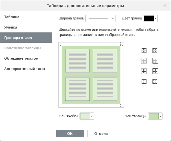This screenshot has height=141, width=171.
Task: Switch to the Ячейка tab
Action: point(26,27)
